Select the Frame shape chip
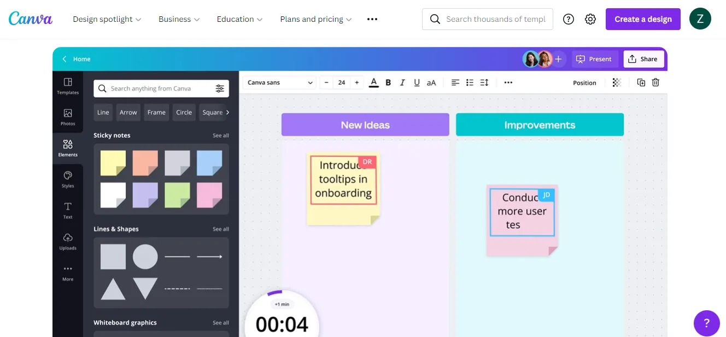 [x=156, y=112]
